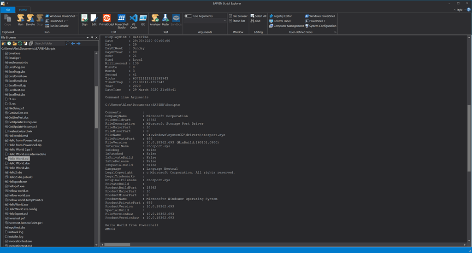Select HelpExport.ps1 file
Image resolution: width=472 pixels, height=253 pixels.
(18, 213)
